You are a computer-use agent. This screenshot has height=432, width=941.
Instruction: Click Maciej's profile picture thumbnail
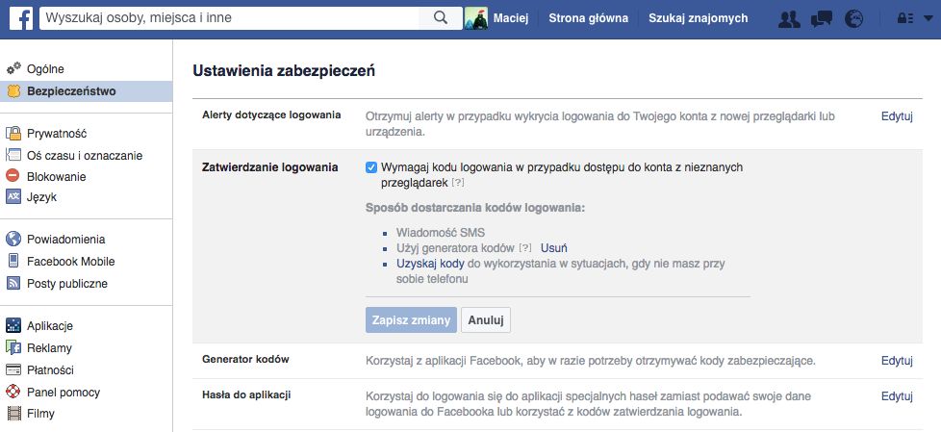pyautogui.click(x=476, y=17)
